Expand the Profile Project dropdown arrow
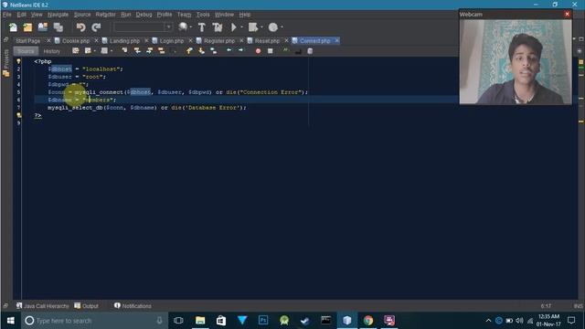 [x=282, y=27]
